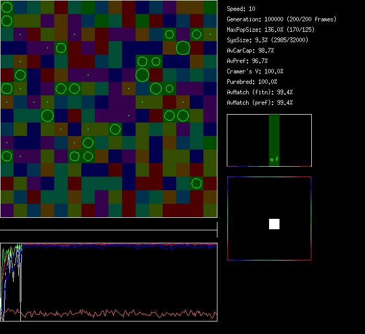Click the 'f' label in the histogram
The width and height of the screenshot is (365, 334).
[277, 159]
